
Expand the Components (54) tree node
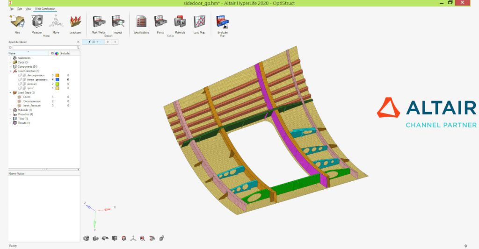pos(10,67)
